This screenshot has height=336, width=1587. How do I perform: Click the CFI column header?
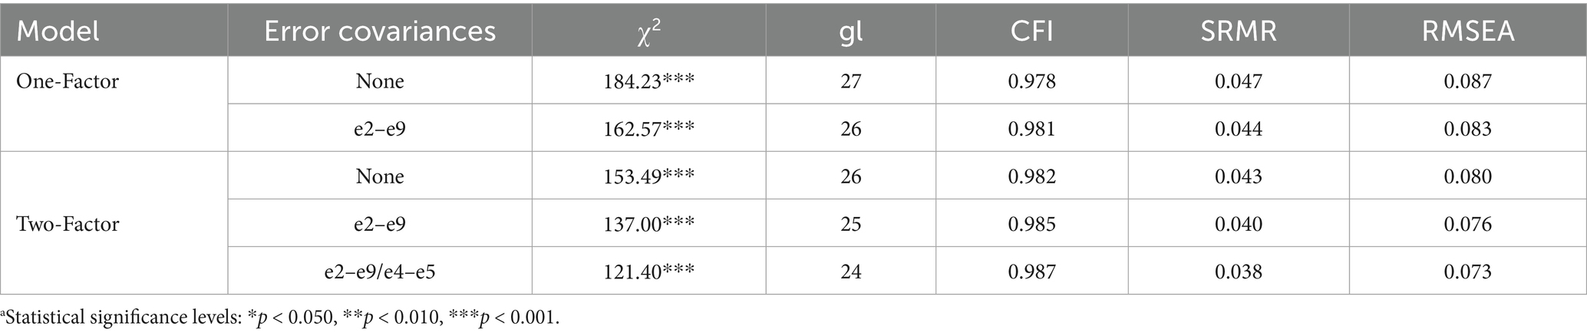click(x=1031, y=31)
